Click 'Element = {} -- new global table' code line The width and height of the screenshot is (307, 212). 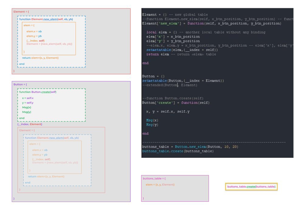pyautogui.click(x=175, y=15)
